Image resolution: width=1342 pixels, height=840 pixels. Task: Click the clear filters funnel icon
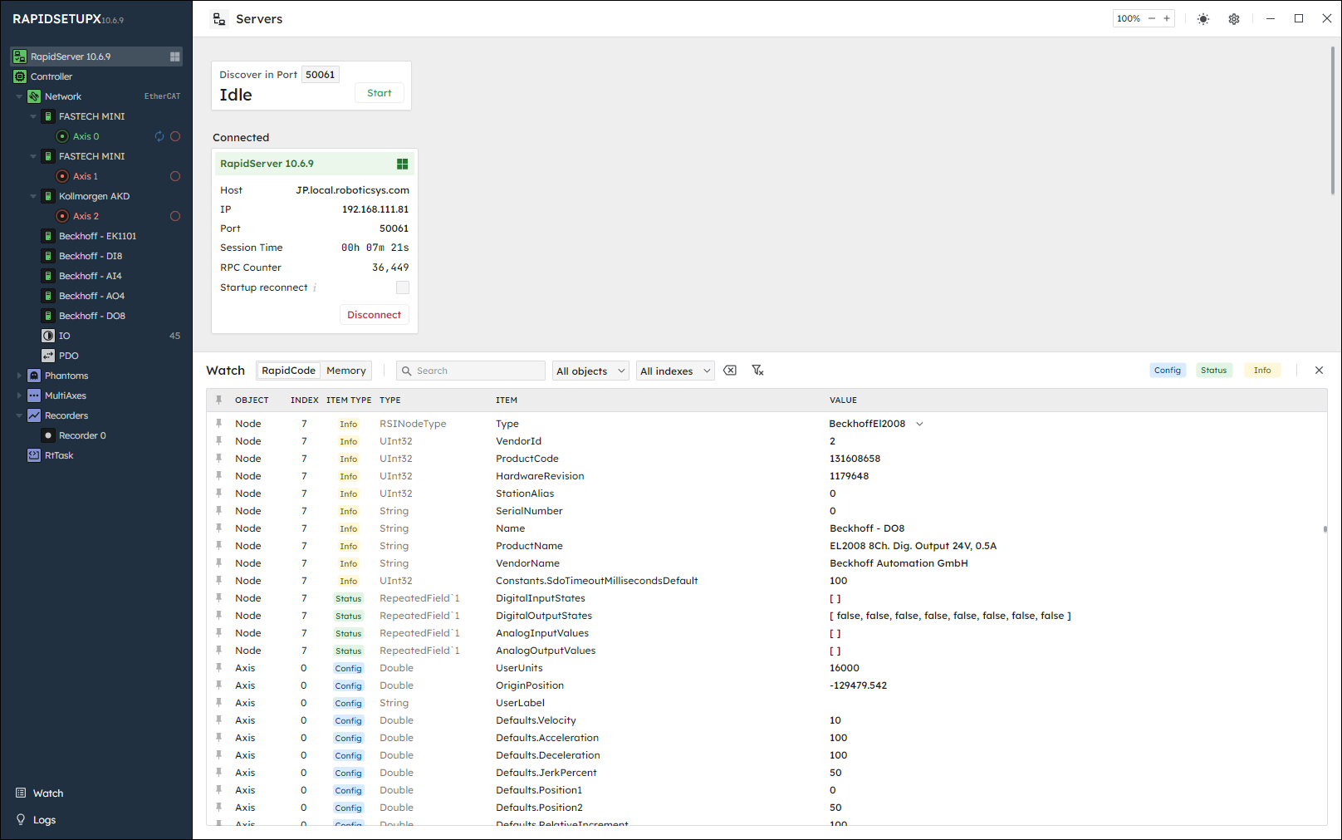[757, 371]
